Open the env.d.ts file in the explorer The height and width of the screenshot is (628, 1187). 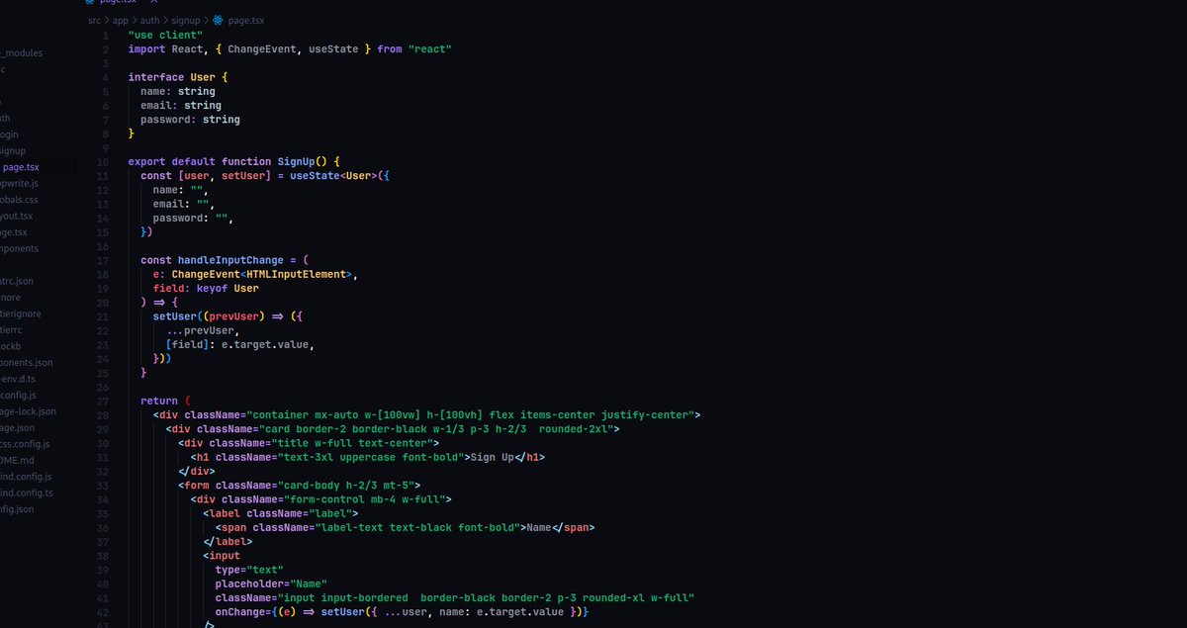18,379
